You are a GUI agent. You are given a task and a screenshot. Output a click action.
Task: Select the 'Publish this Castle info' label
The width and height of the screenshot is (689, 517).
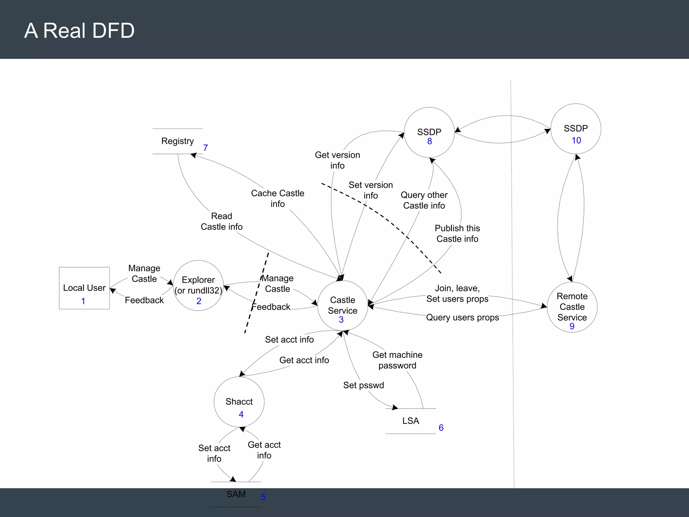click(457, 234)
